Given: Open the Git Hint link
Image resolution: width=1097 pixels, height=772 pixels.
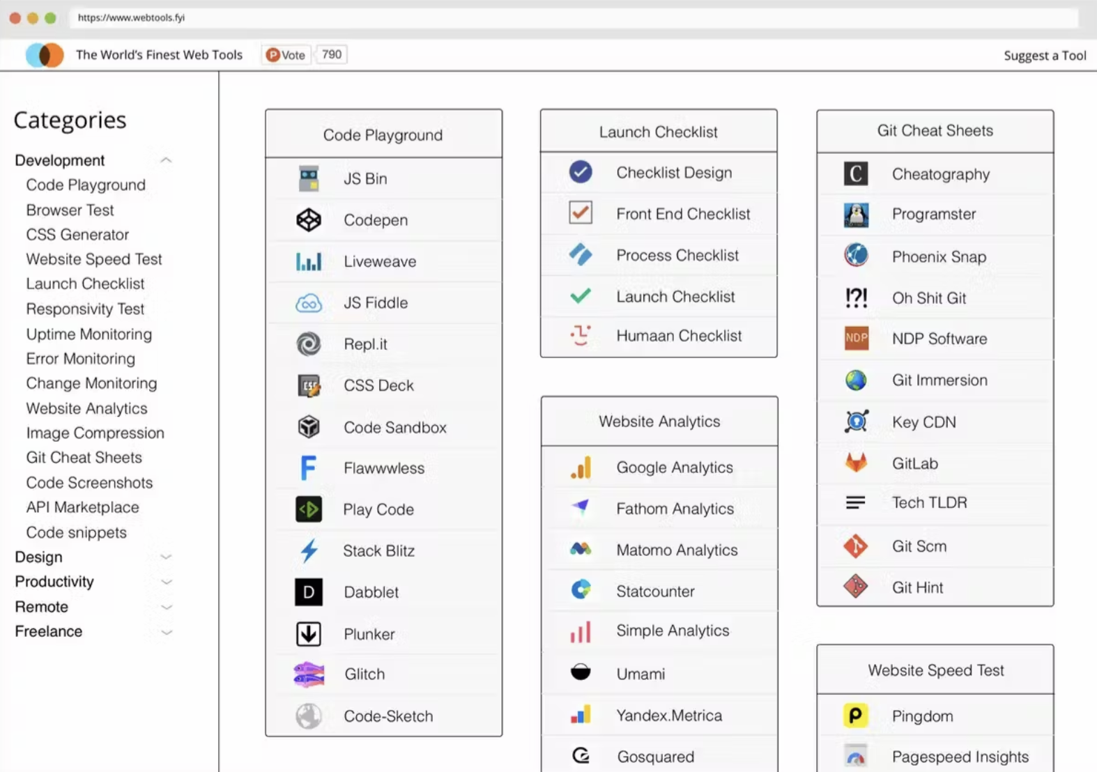Looking at the screenshot, I should pyautogui.click(x=917, y=587).
